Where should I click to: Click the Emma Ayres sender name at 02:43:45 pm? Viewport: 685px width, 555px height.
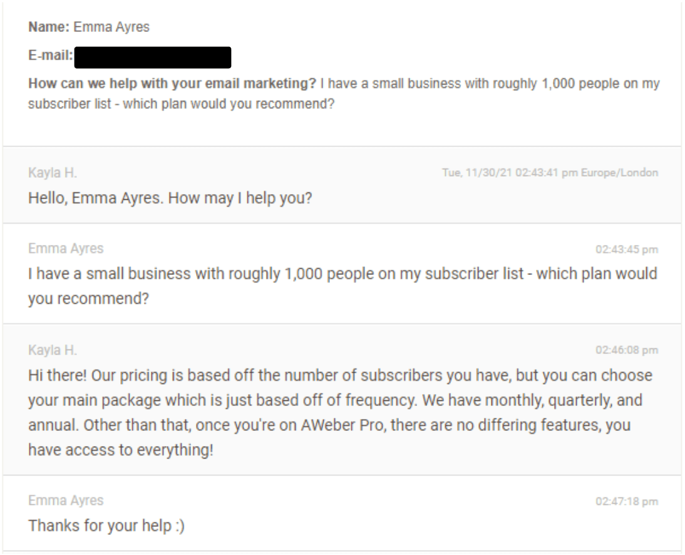click(x=66, y=249)
